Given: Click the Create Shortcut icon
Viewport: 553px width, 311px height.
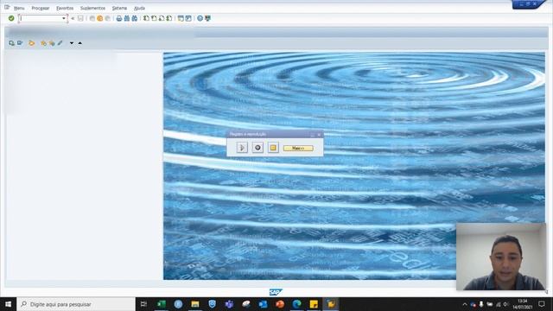Looking at the screenshot, I should 188,18.
